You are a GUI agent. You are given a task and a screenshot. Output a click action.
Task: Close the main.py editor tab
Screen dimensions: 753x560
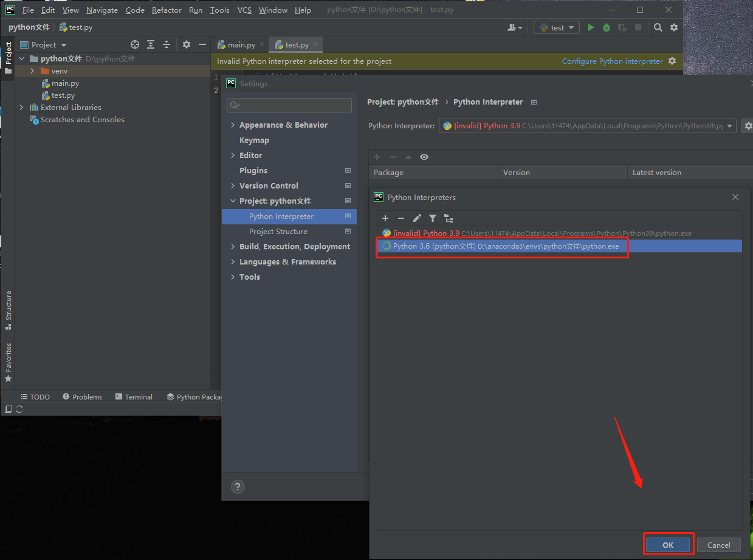(262, 45)
